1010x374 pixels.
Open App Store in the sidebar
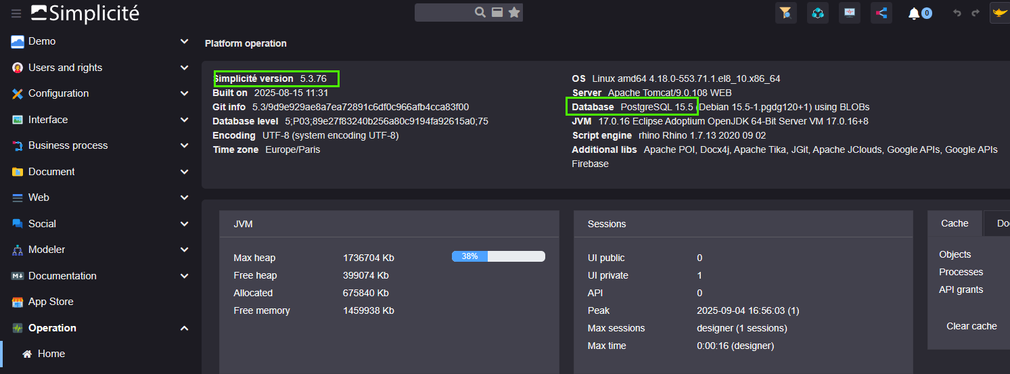pos(51,302)
